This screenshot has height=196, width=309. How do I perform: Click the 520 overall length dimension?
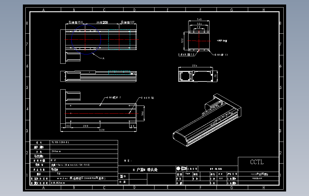(102, 130)
